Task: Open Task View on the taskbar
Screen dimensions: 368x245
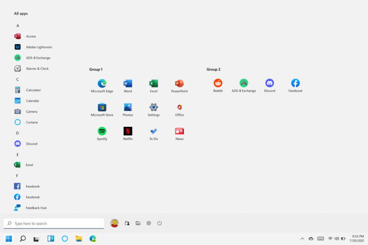Action: pyautogui.click(x=36, y=239)
